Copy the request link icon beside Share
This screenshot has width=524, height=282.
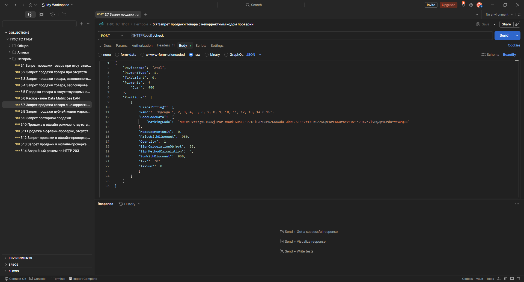pyautogui.click(x=517, y=24)
